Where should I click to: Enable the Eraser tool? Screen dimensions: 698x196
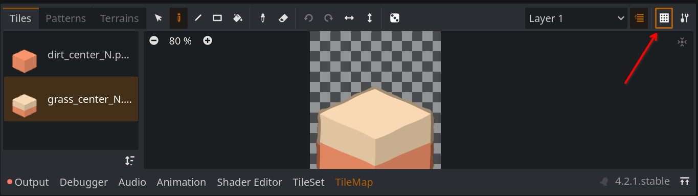283,18
